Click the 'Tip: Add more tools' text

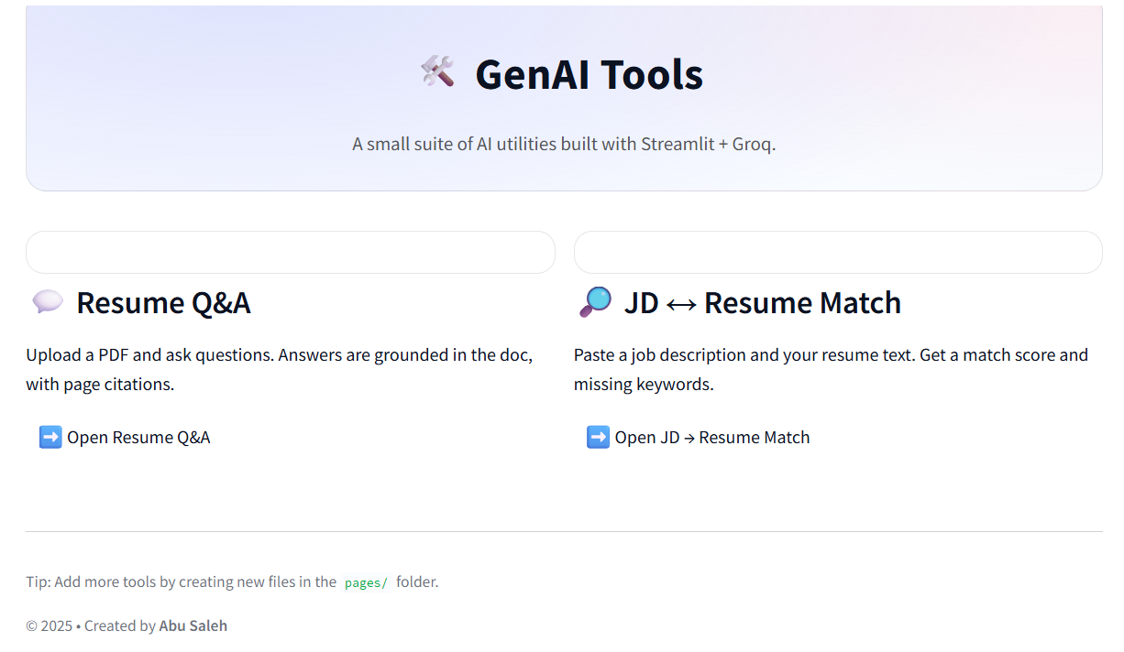181,581
